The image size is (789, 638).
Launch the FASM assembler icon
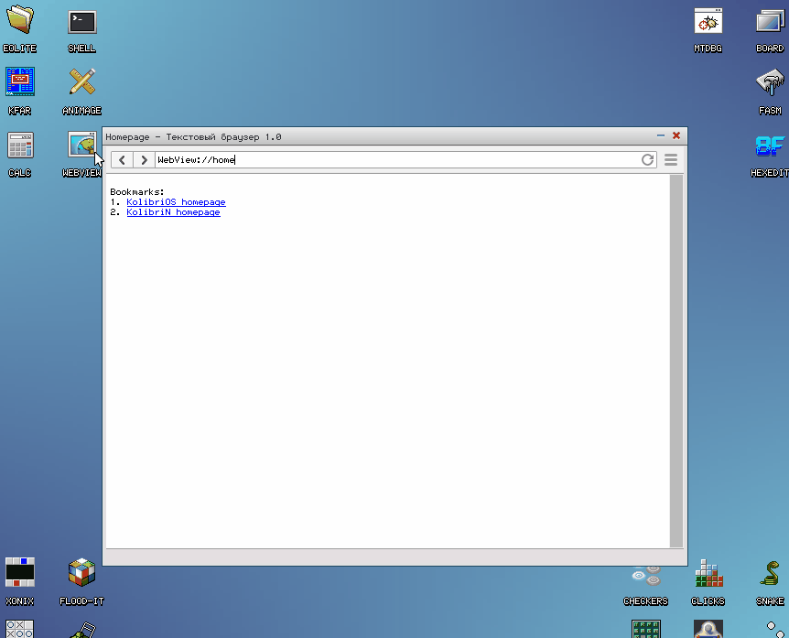tap(769, 84)
